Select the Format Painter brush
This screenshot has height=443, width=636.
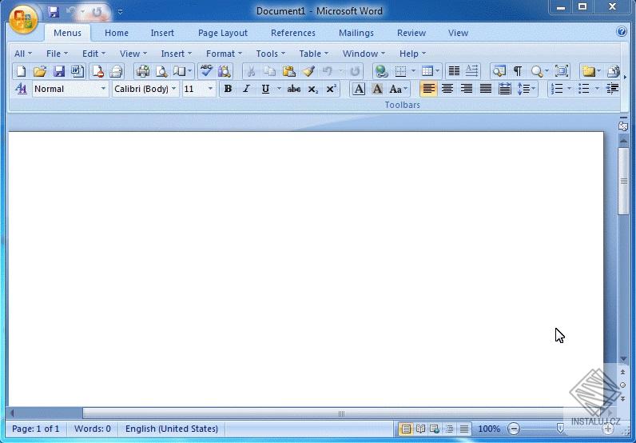click(308, 71)
